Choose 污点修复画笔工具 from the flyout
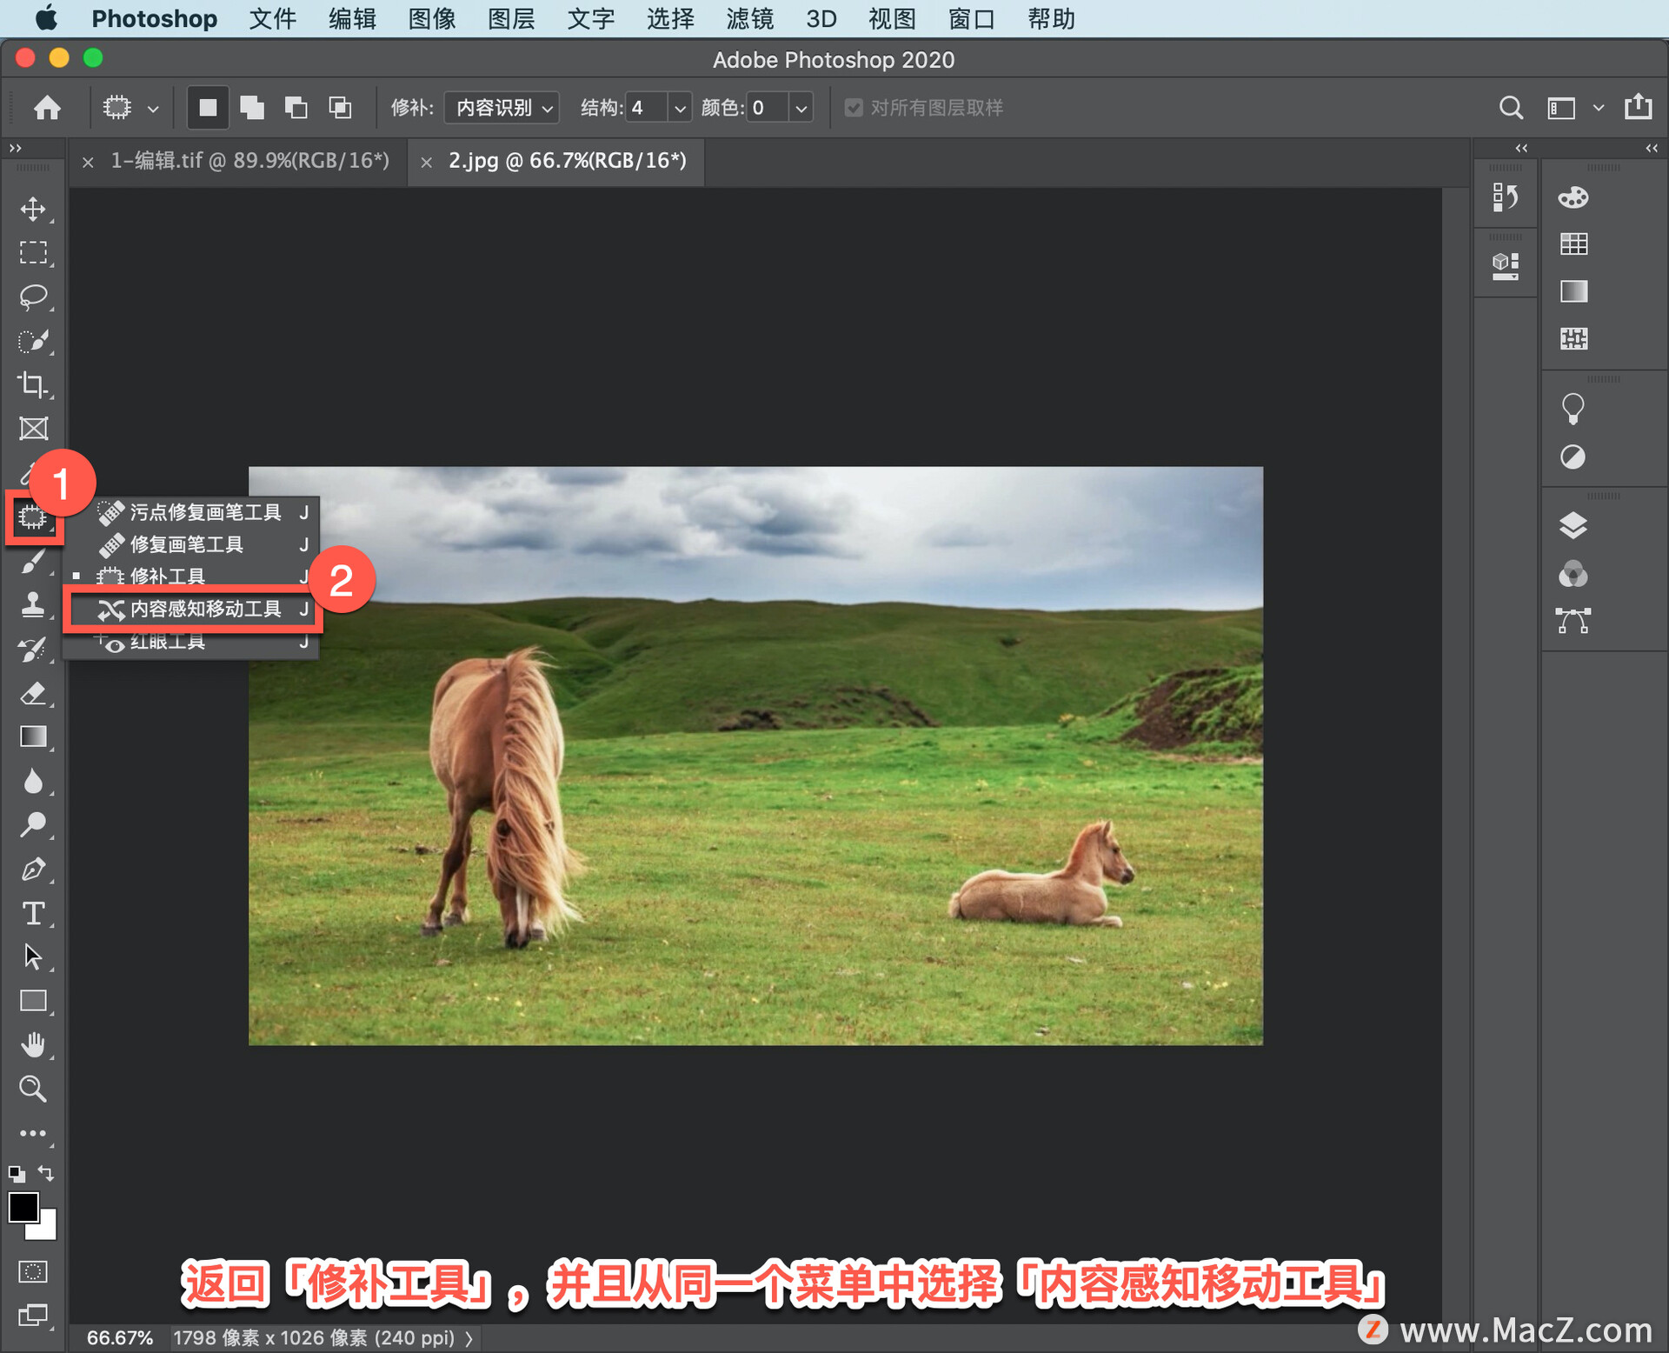1669x1353 pixels. click(193, 512)
